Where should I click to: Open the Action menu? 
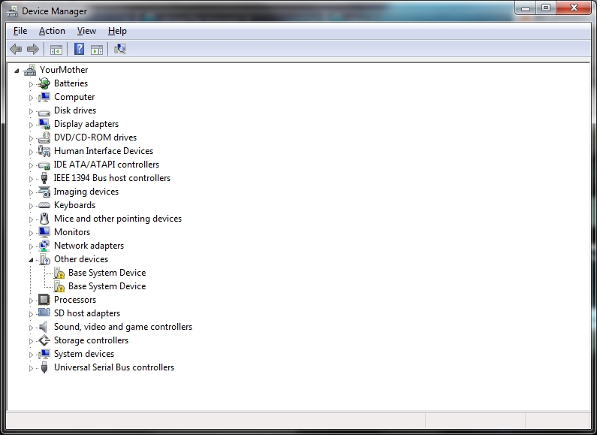point(52,31)
